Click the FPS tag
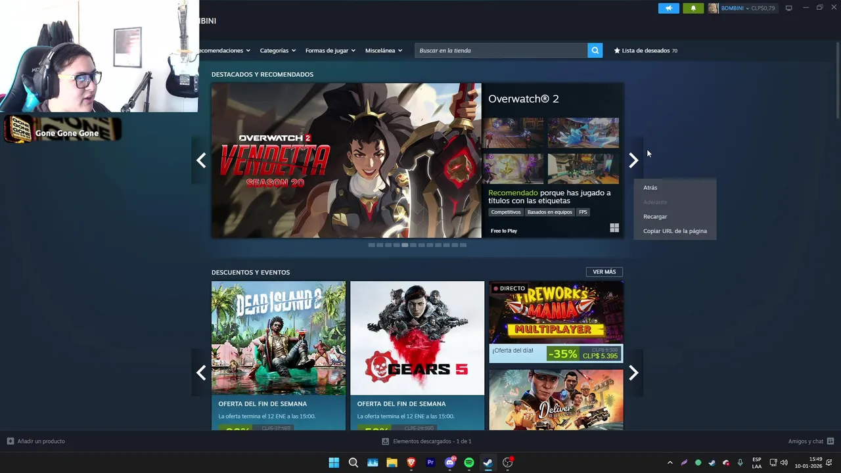This screenshot has width=841, height=473. tap(583, 212)
